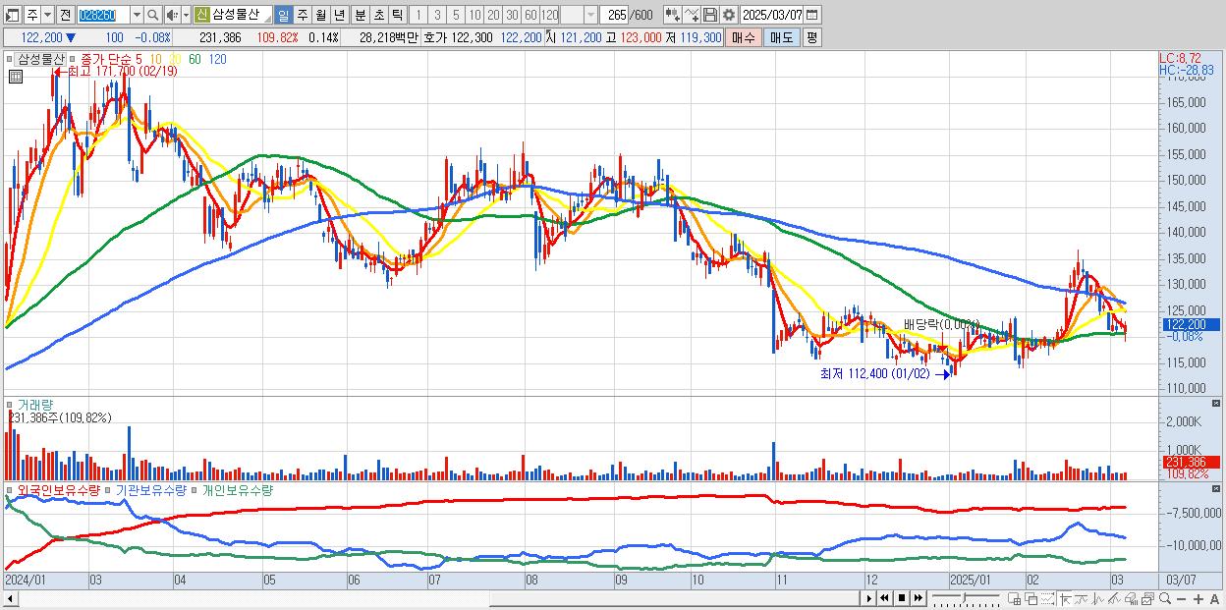Select the 10 interval button

(x=474, y=16)
